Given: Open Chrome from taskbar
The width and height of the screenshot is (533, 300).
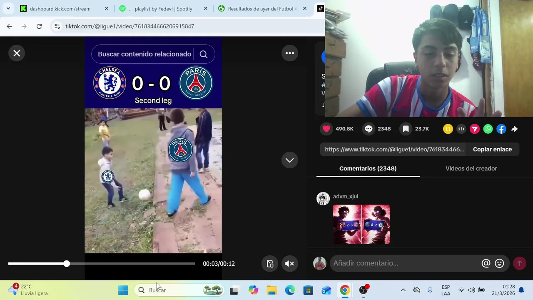Looking at the screenshot, I should click(x=345, y=290).
